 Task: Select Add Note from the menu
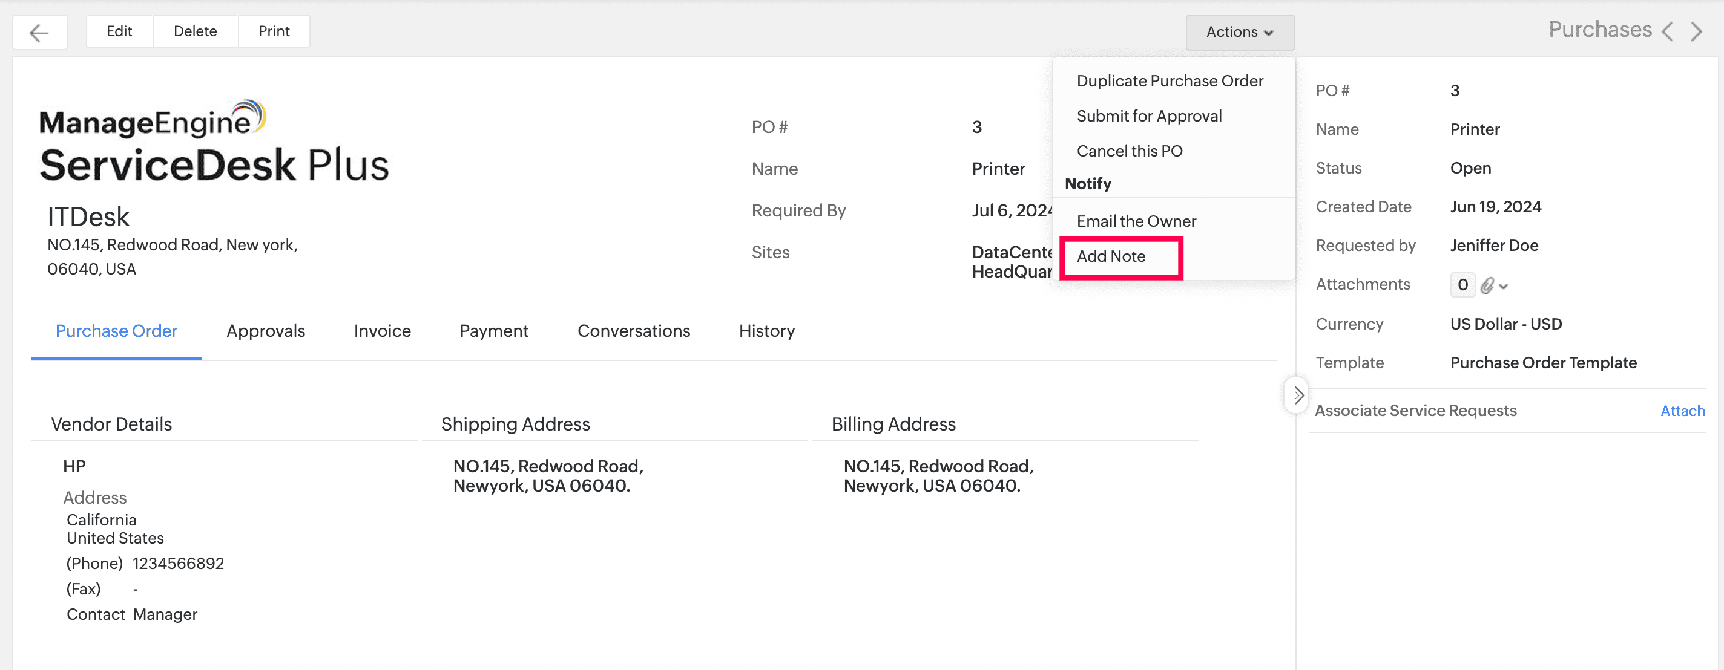(1111, 257)
